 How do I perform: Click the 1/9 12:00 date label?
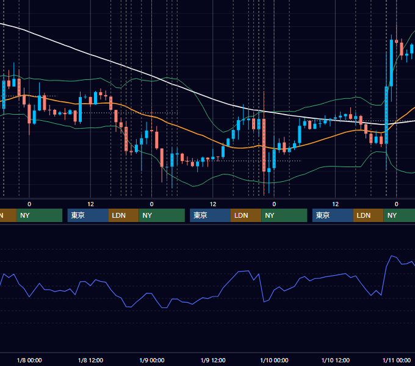coord(213,360)
